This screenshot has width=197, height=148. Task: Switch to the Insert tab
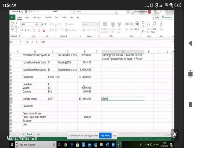[27, 17]
